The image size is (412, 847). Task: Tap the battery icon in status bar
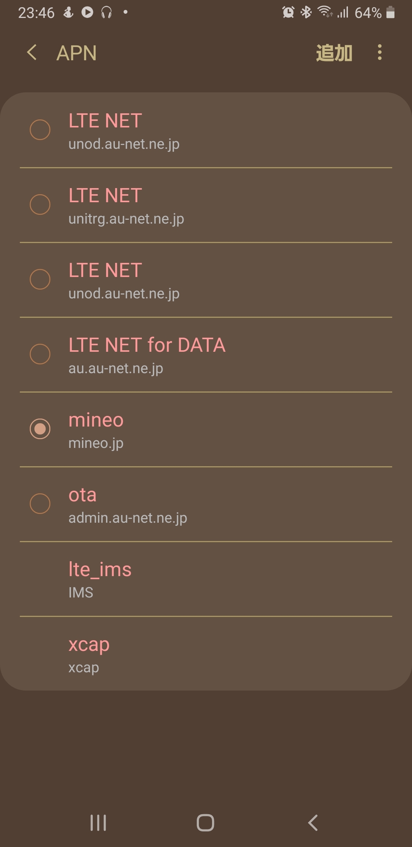click(390, 13)
